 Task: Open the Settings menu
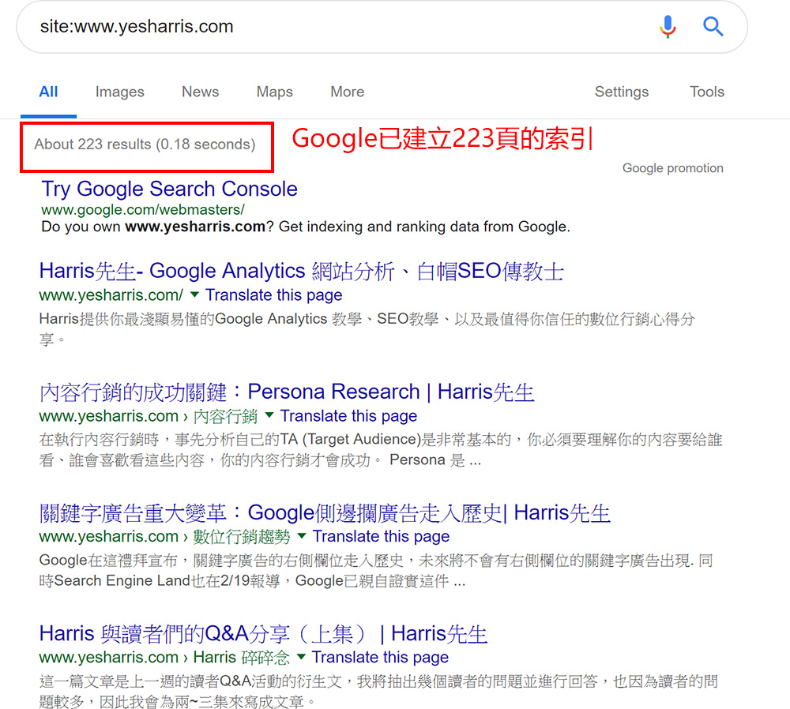pos(622,92)
